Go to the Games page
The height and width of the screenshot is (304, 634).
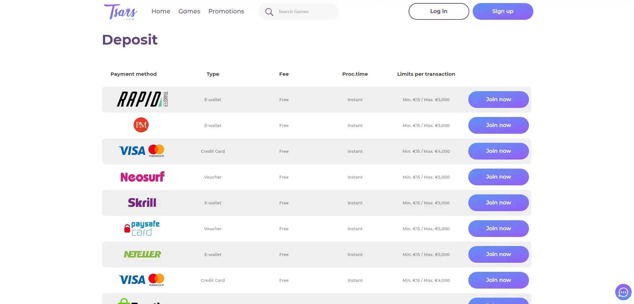[189, 11]
